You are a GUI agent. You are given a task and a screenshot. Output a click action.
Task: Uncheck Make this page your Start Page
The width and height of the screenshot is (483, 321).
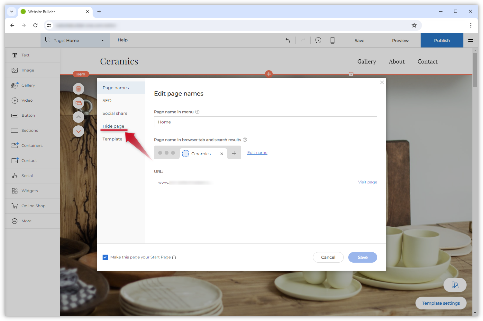pos(105,257)
